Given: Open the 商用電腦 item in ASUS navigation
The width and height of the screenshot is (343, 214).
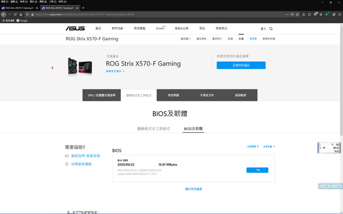Looking at the screenshot, I should (140, 29).
